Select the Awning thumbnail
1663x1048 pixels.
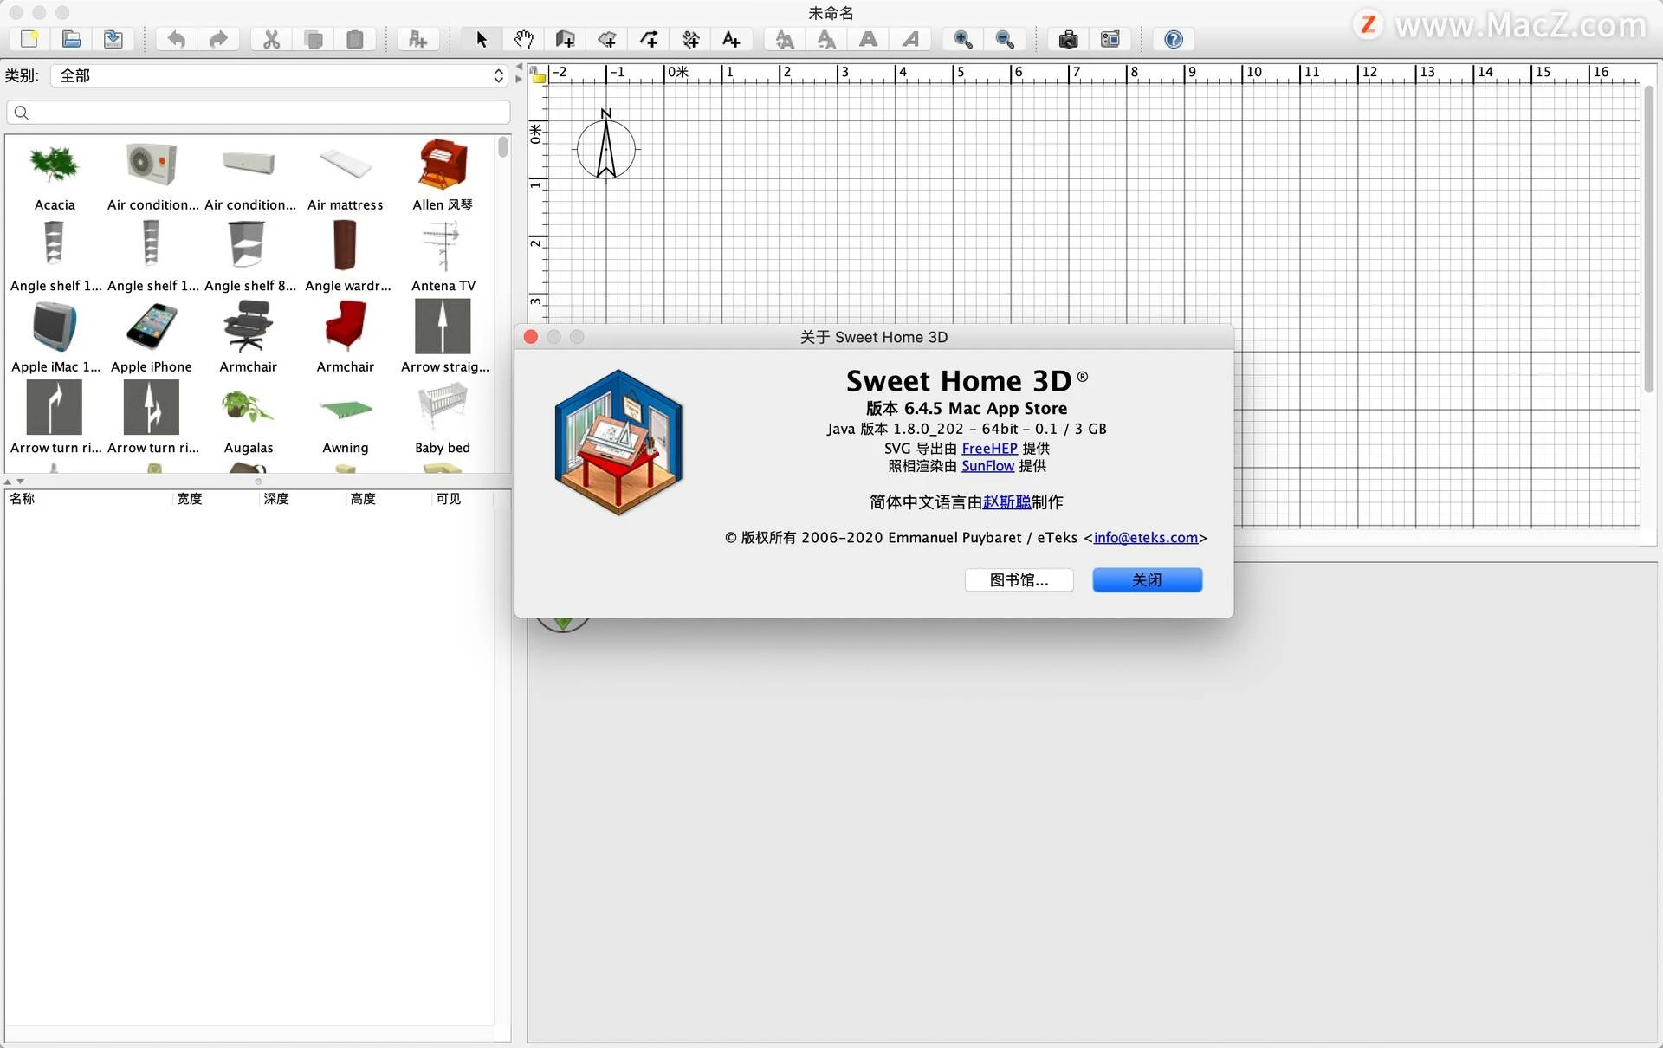pyautogui.click(x=345, y=408)
